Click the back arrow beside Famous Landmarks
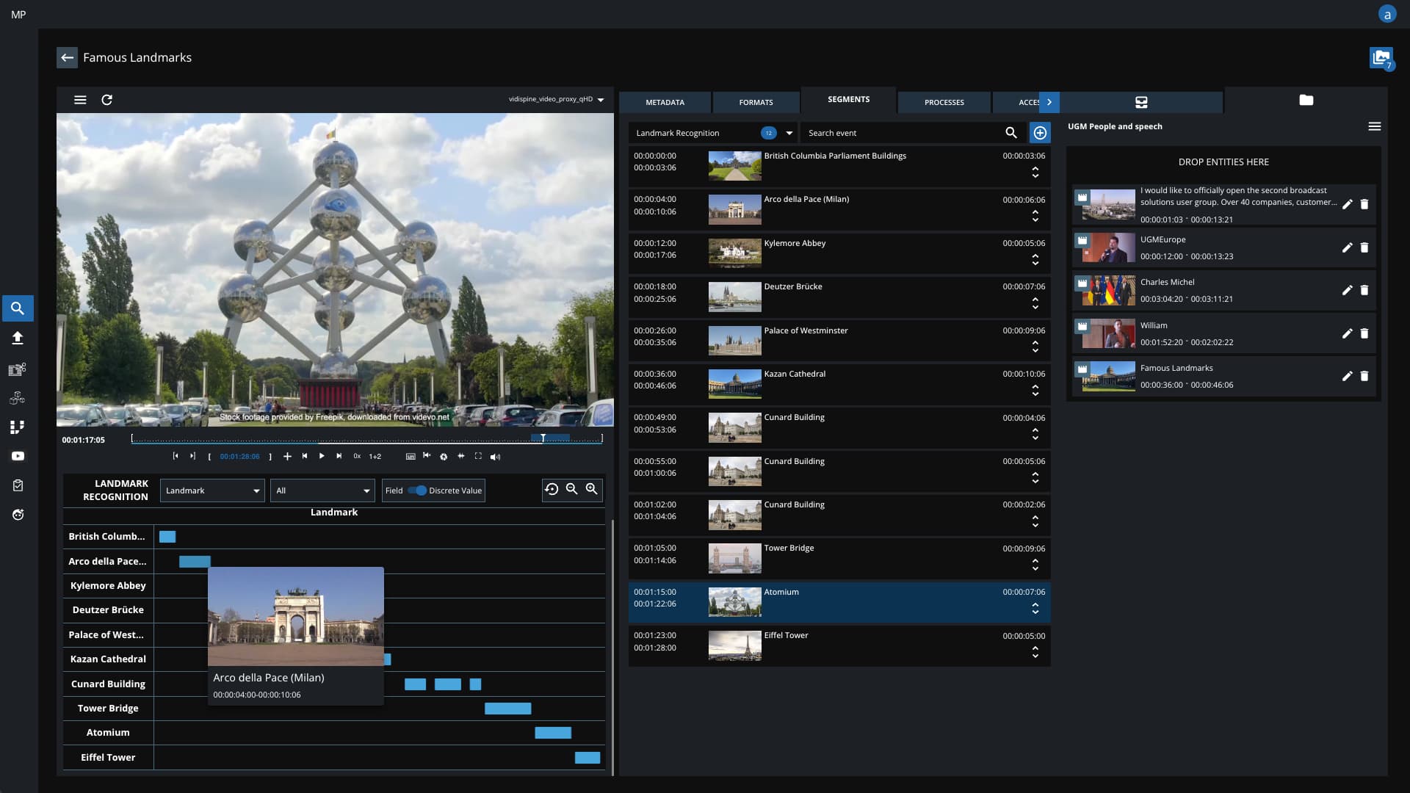 67,57
